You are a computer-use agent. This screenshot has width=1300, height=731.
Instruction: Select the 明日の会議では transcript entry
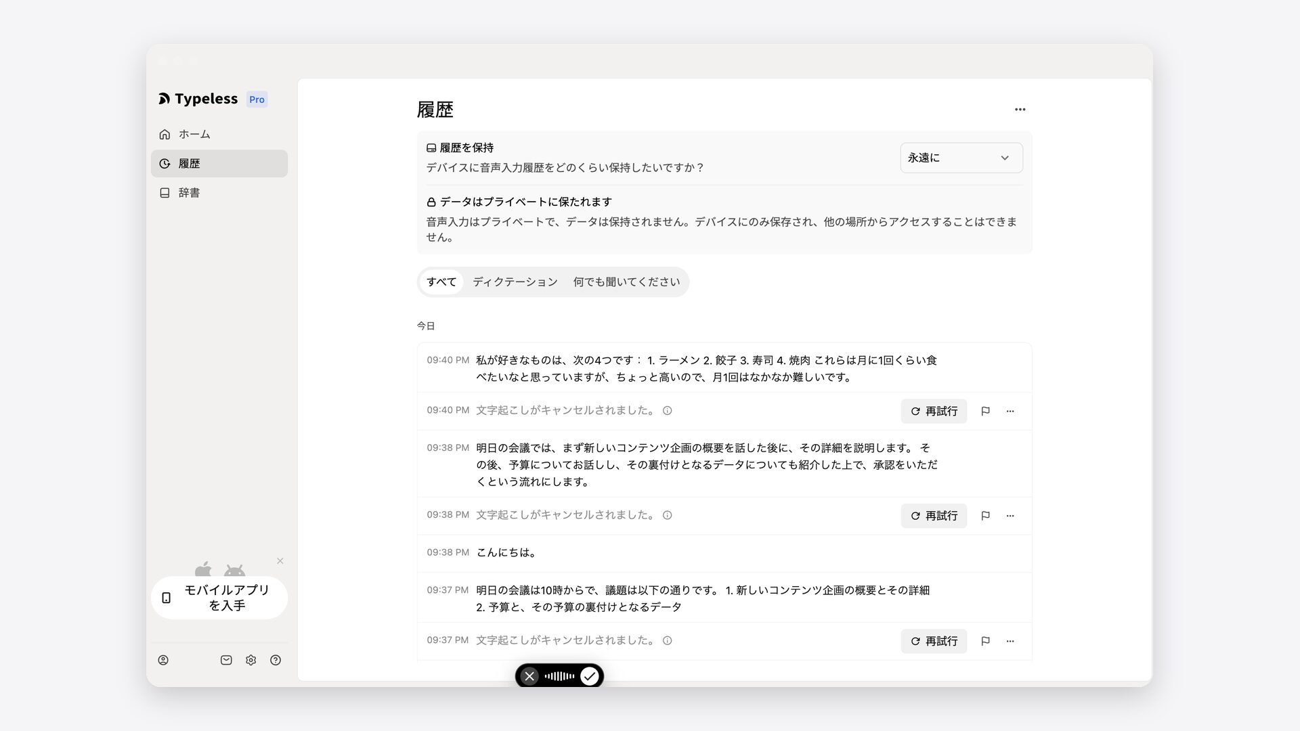click(724, 464)
